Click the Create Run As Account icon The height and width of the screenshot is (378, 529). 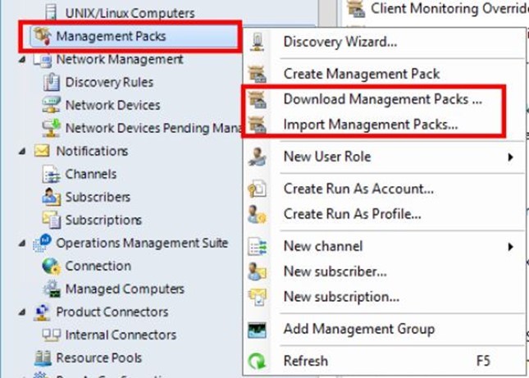[x=257, y=189]
